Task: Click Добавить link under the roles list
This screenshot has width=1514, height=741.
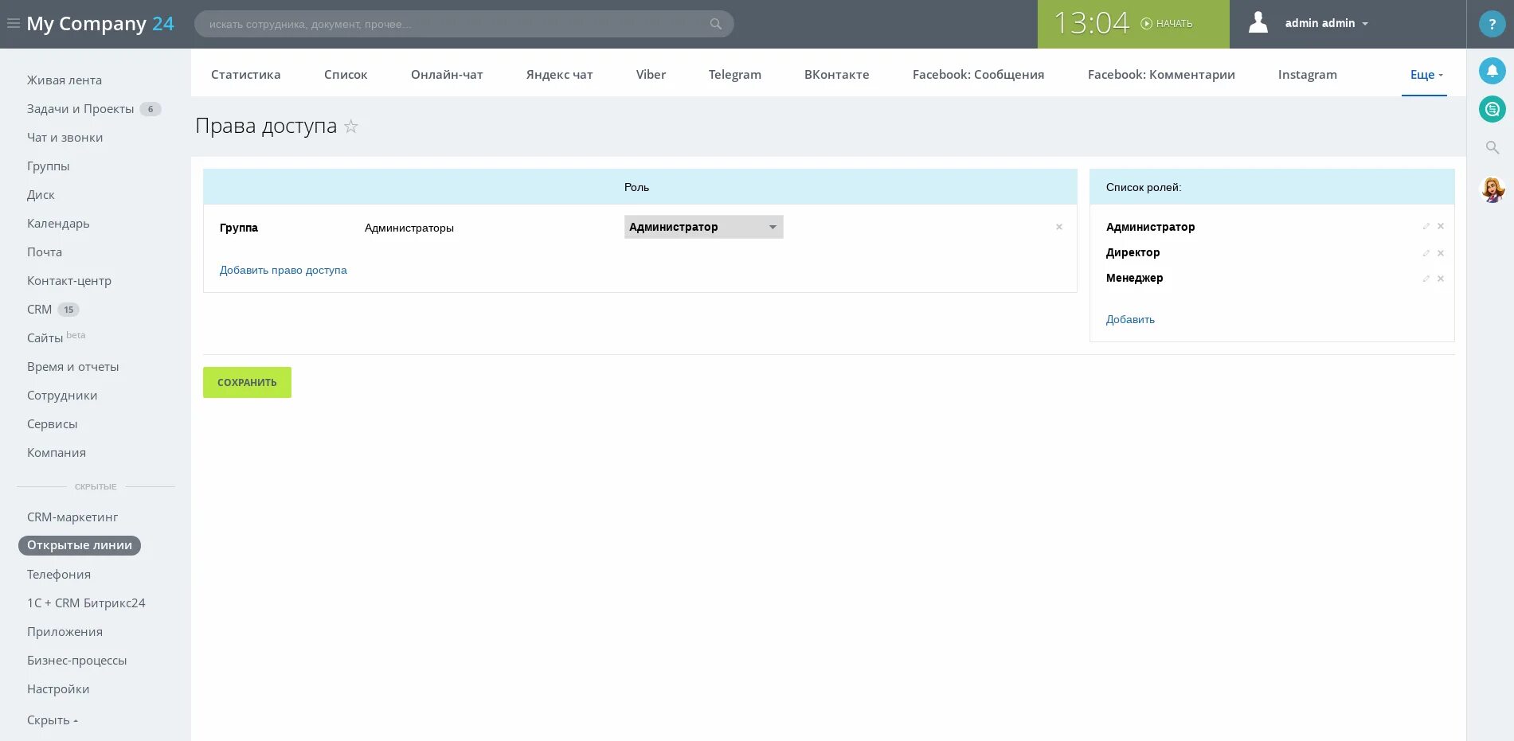Action: 1130,320
